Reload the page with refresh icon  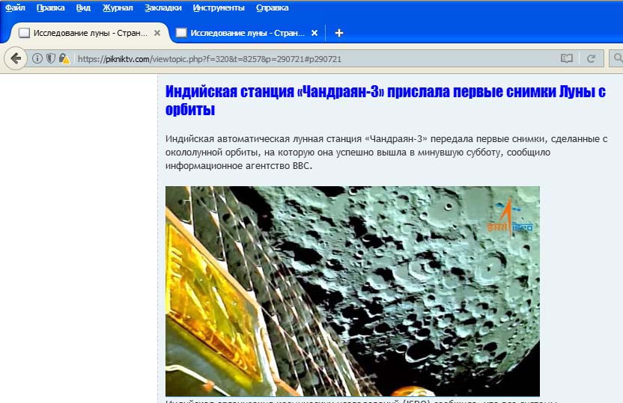click(x=592, y=59)
